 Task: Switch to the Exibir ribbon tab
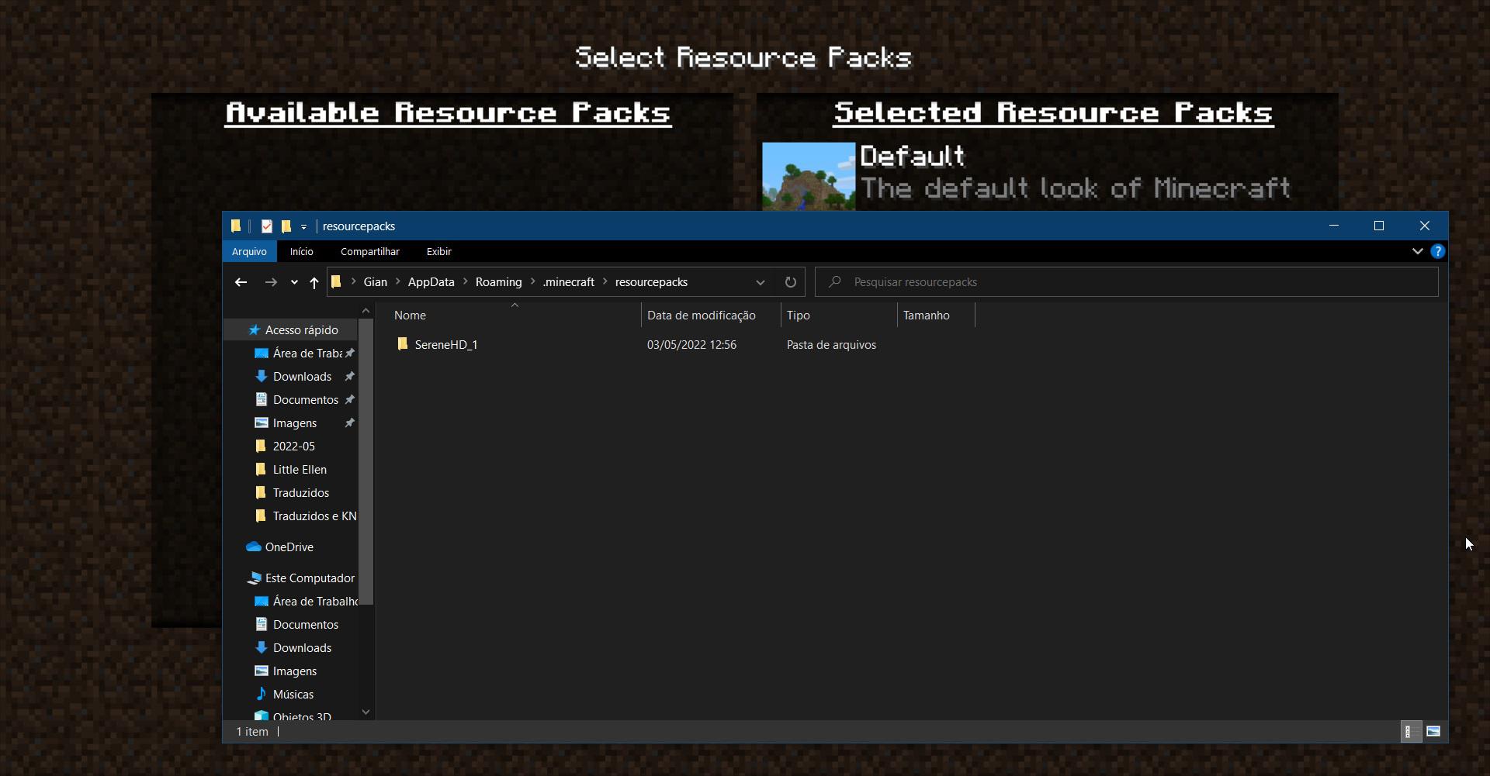[438, 251]
